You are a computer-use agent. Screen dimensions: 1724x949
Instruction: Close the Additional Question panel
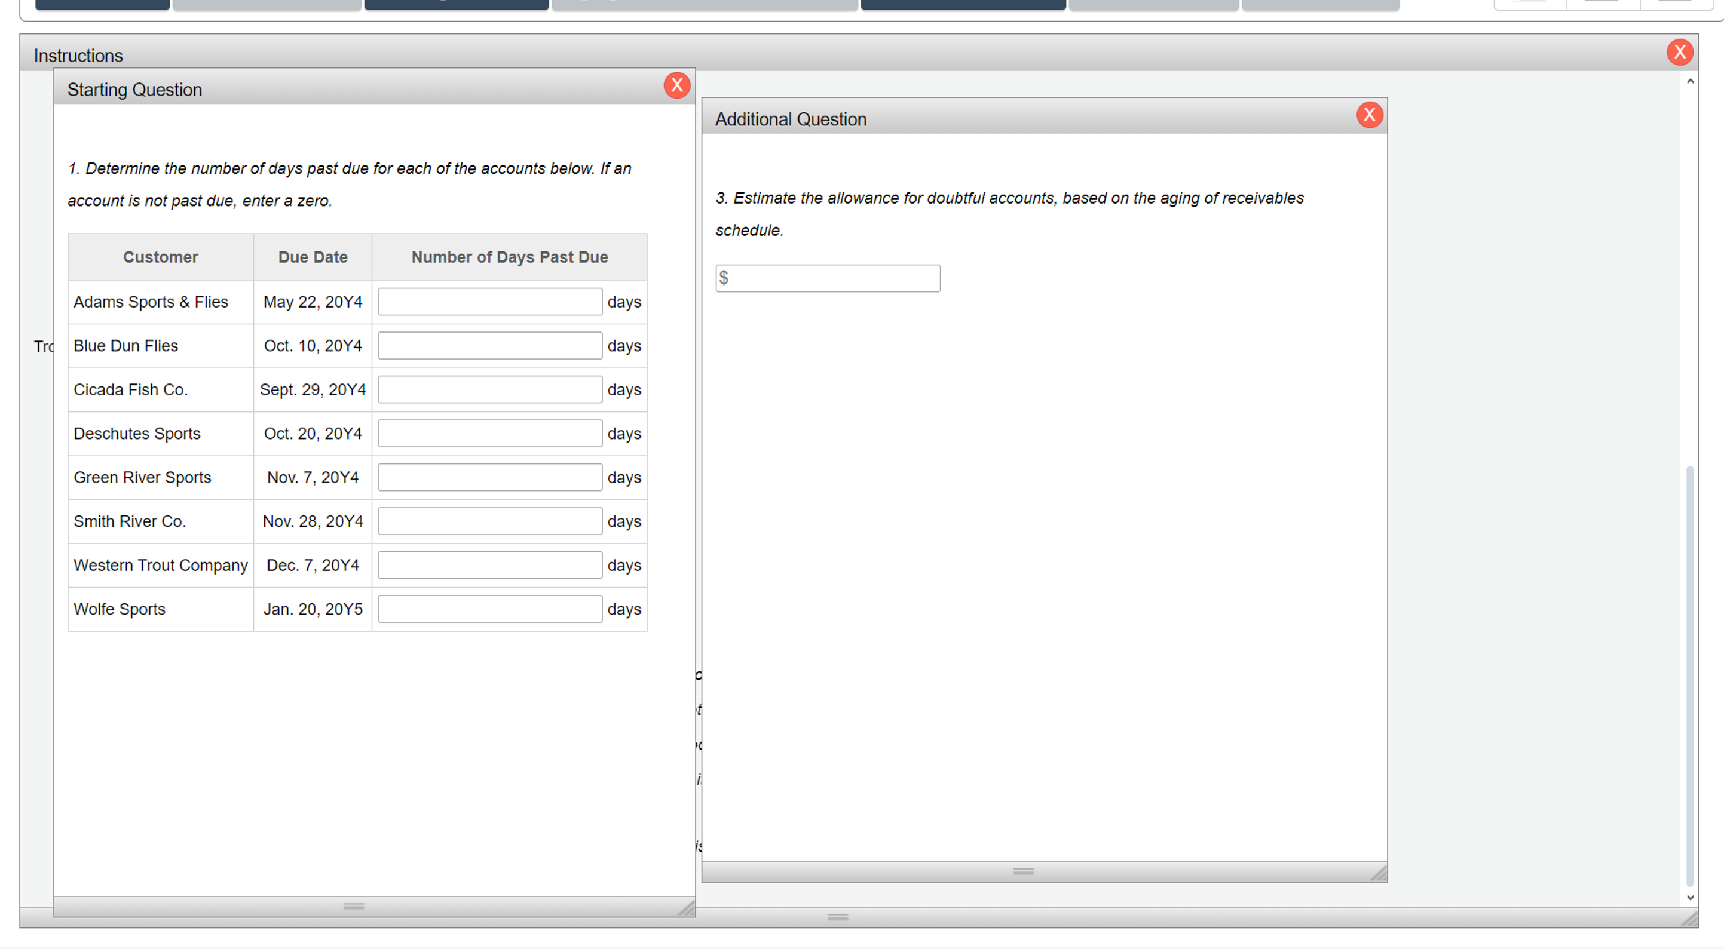click(1369, 115)
